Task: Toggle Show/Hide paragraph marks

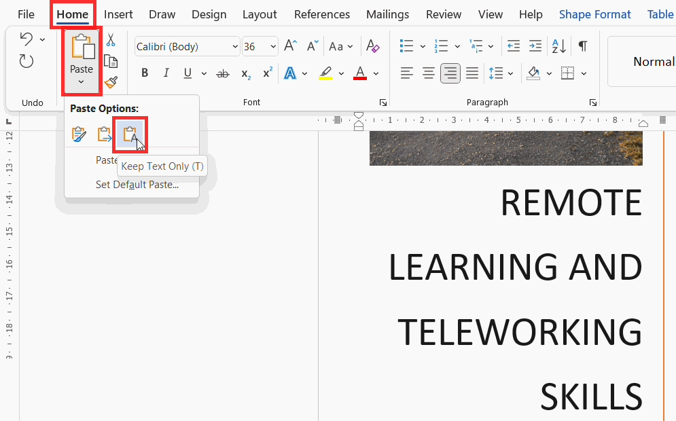Action: pyautogui.click(x=582, y=46)
